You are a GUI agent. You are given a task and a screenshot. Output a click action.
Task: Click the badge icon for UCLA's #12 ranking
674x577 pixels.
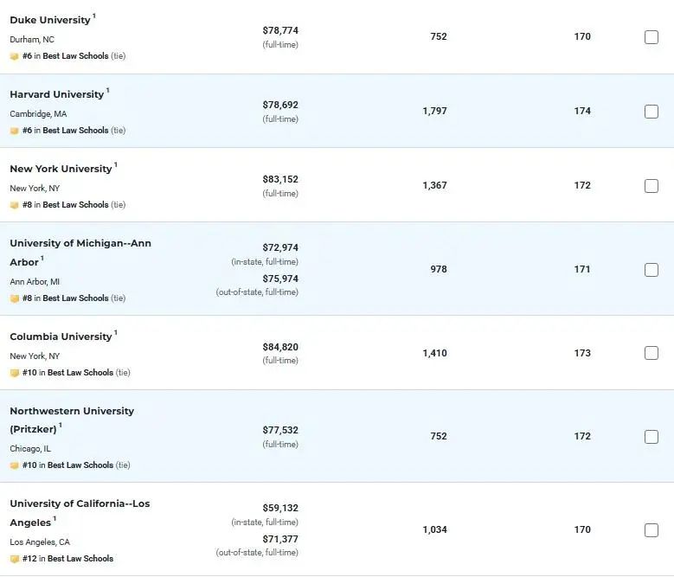(14, 559)
